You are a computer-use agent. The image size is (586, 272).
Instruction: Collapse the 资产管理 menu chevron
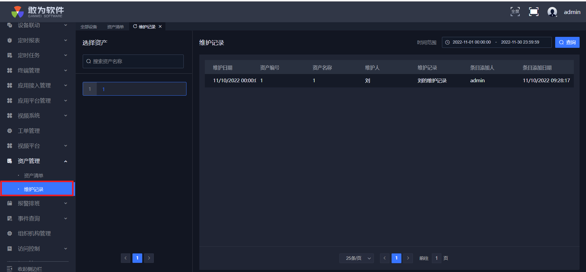tap(66, 161)
